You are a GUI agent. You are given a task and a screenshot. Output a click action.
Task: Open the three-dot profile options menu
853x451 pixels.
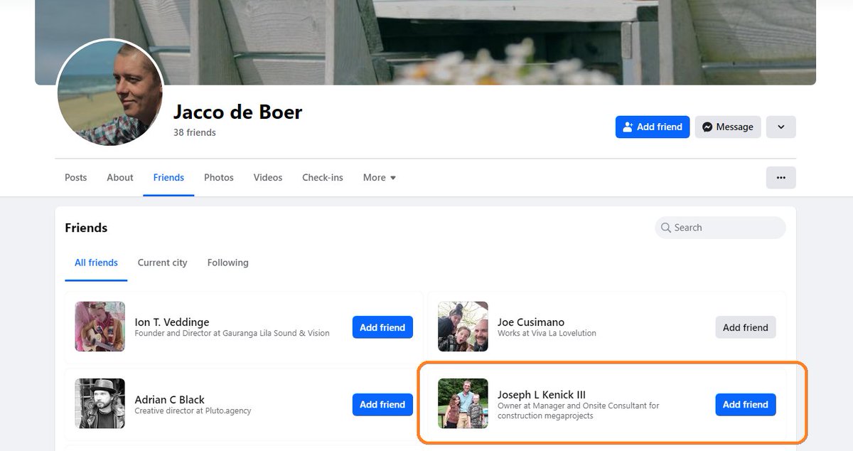pyautogui.click(x=781, y=177)
